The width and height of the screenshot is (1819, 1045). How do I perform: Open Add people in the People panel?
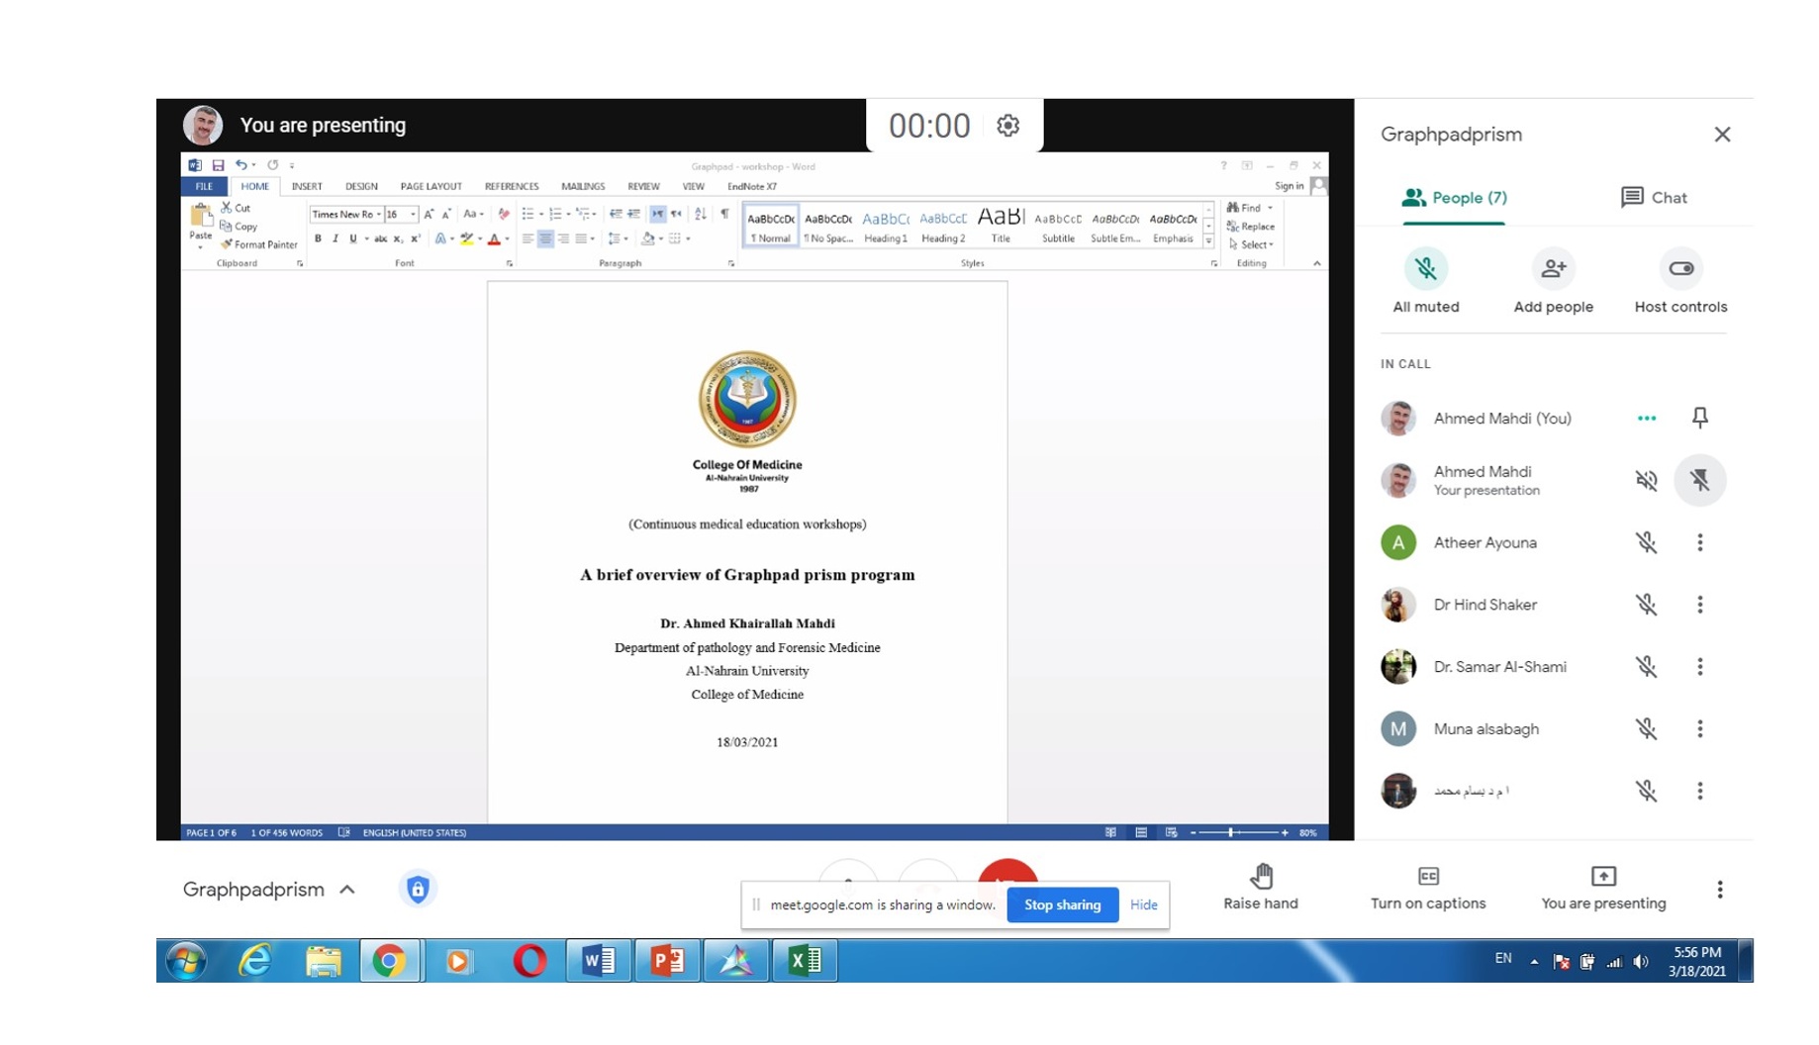[1552, 267]
